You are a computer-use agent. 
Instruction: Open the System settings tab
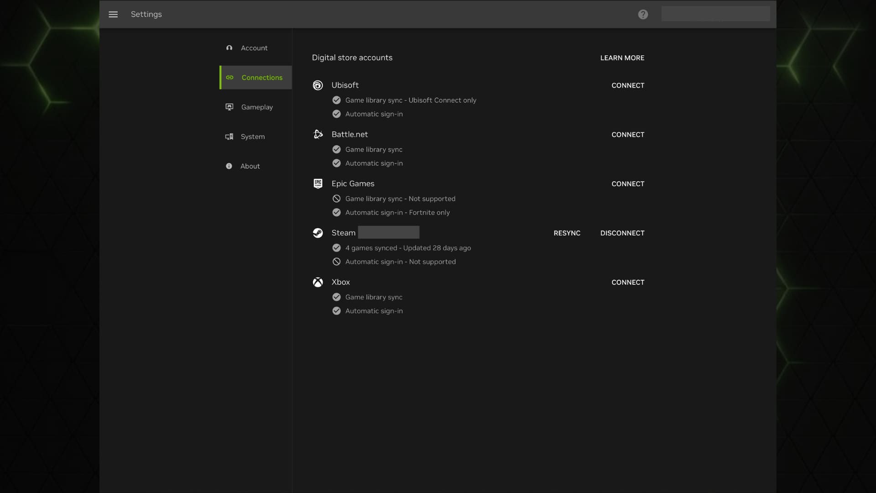(x=252, y=136)
